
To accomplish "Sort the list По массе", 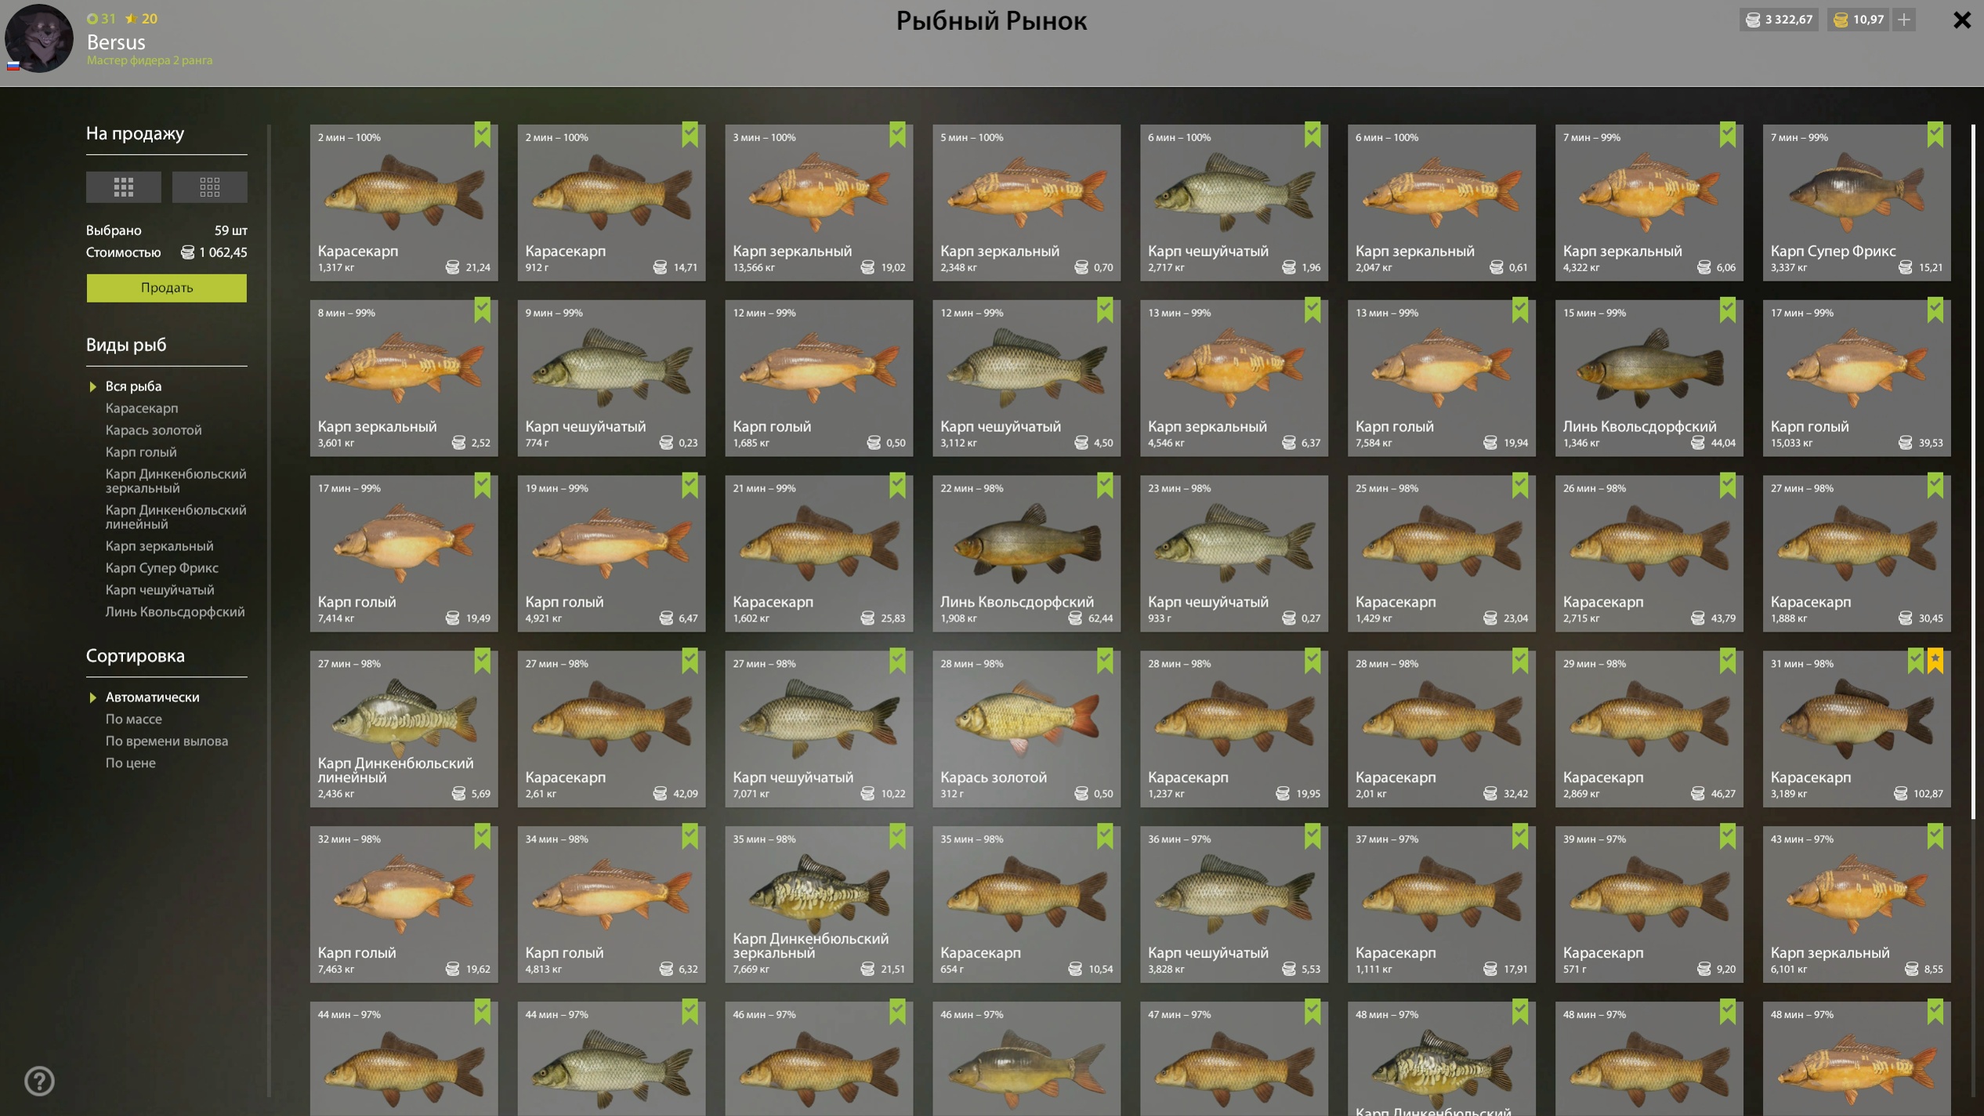I will pos(133,719).
